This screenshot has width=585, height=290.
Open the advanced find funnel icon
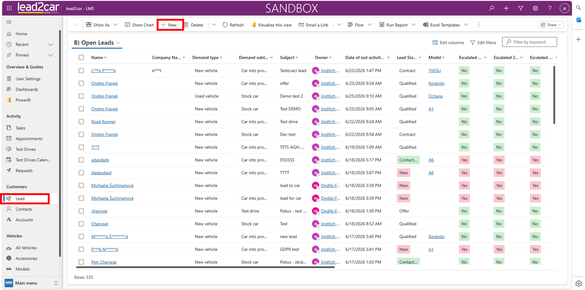(521, 8)
